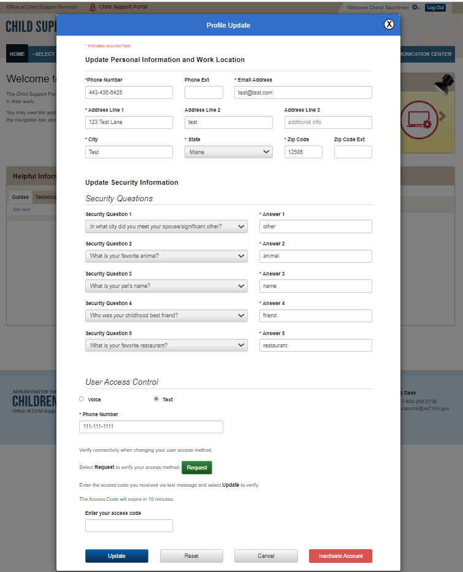463x572 pixels.
Task: Expand Security Question 5 restaurant dropdown
Action: (166, 346)
